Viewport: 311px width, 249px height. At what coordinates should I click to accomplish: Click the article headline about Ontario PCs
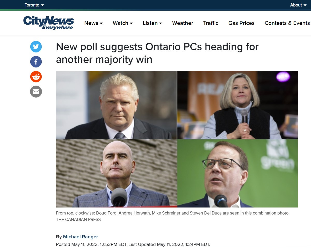(157, 53)
